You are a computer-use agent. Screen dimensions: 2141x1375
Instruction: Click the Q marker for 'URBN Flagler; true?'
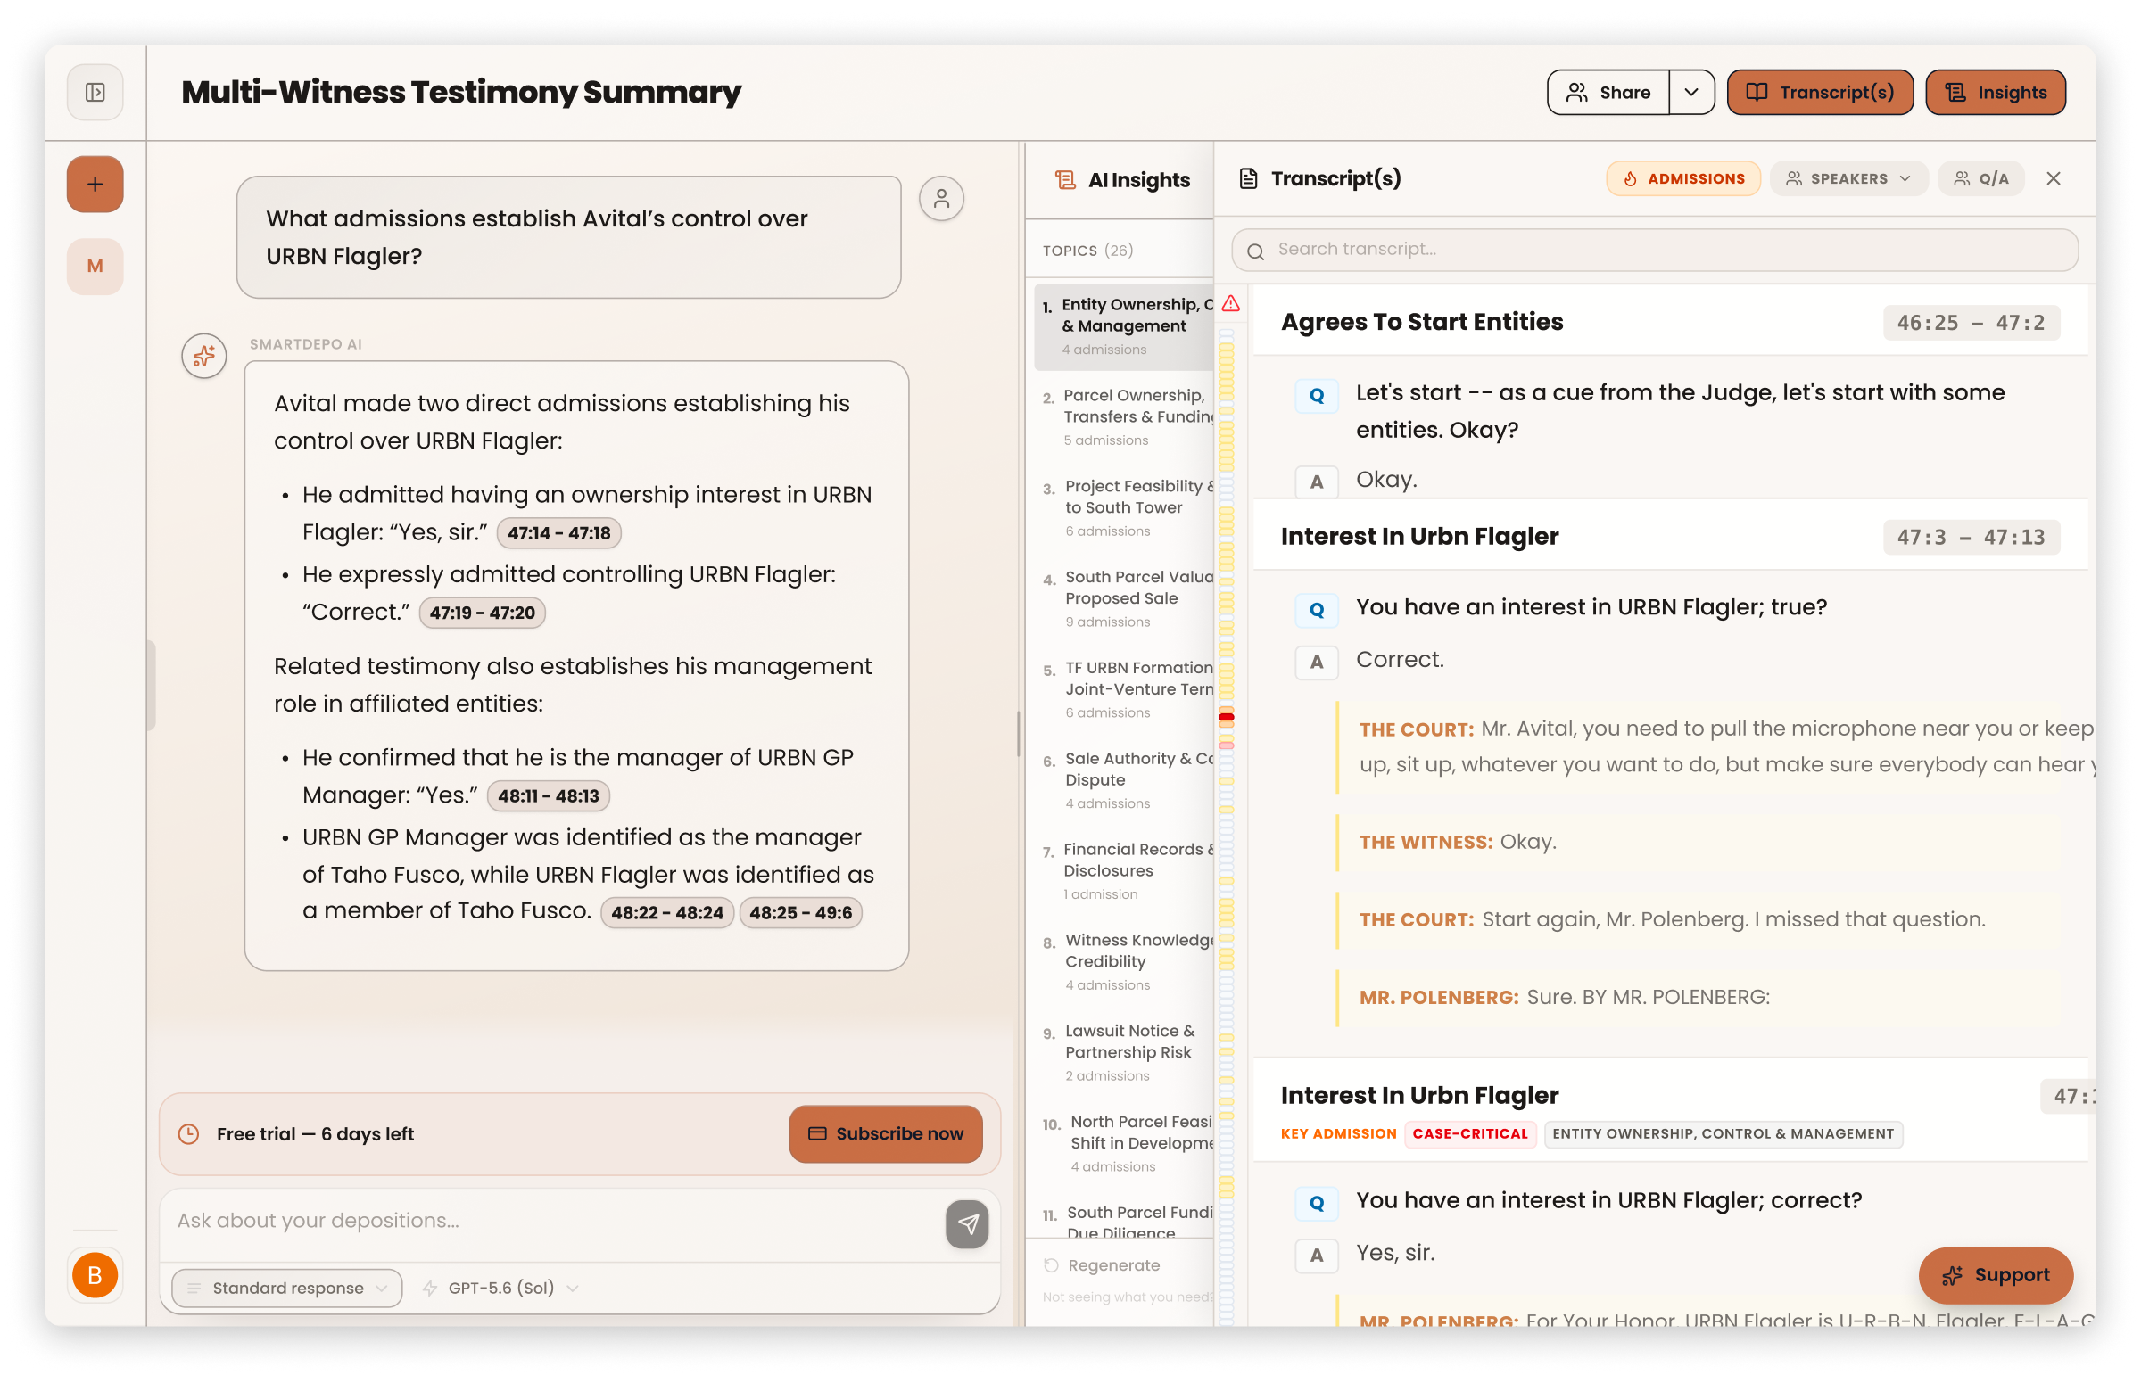(x=1317, y=610)
